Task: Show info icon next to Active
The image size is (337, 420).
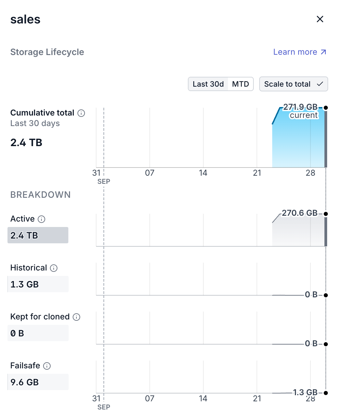Action: point(41,219)
